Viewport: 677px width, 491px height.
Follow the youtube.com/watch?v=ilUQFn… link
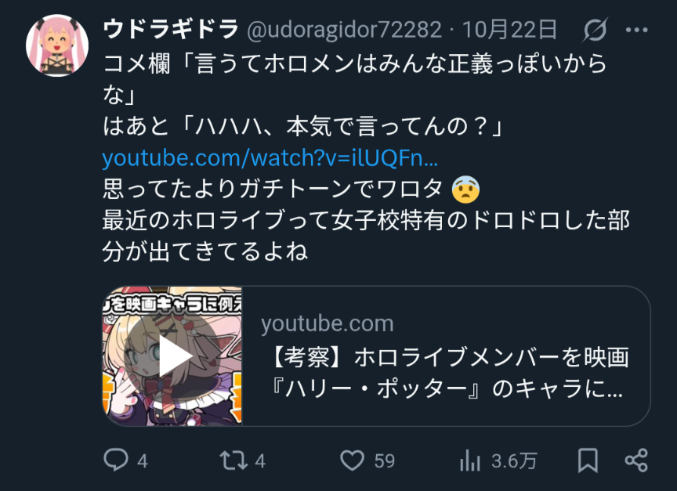click(270, 158)
